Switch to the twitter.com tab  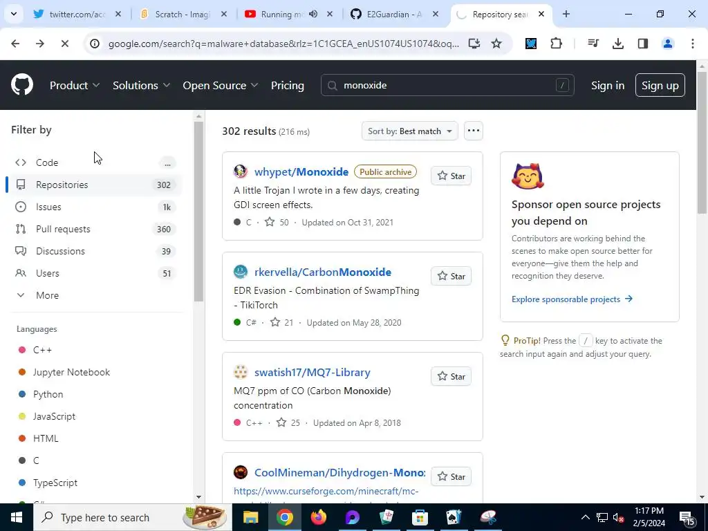coord(77,14)
